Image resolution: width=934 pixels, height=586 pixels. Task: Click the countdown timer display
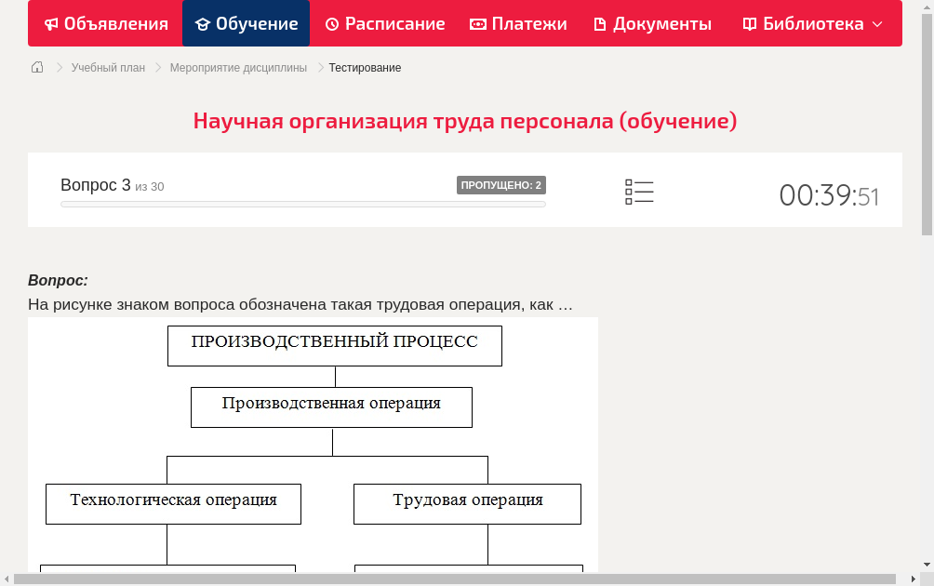pyautogui.click(x=829, y=196)
